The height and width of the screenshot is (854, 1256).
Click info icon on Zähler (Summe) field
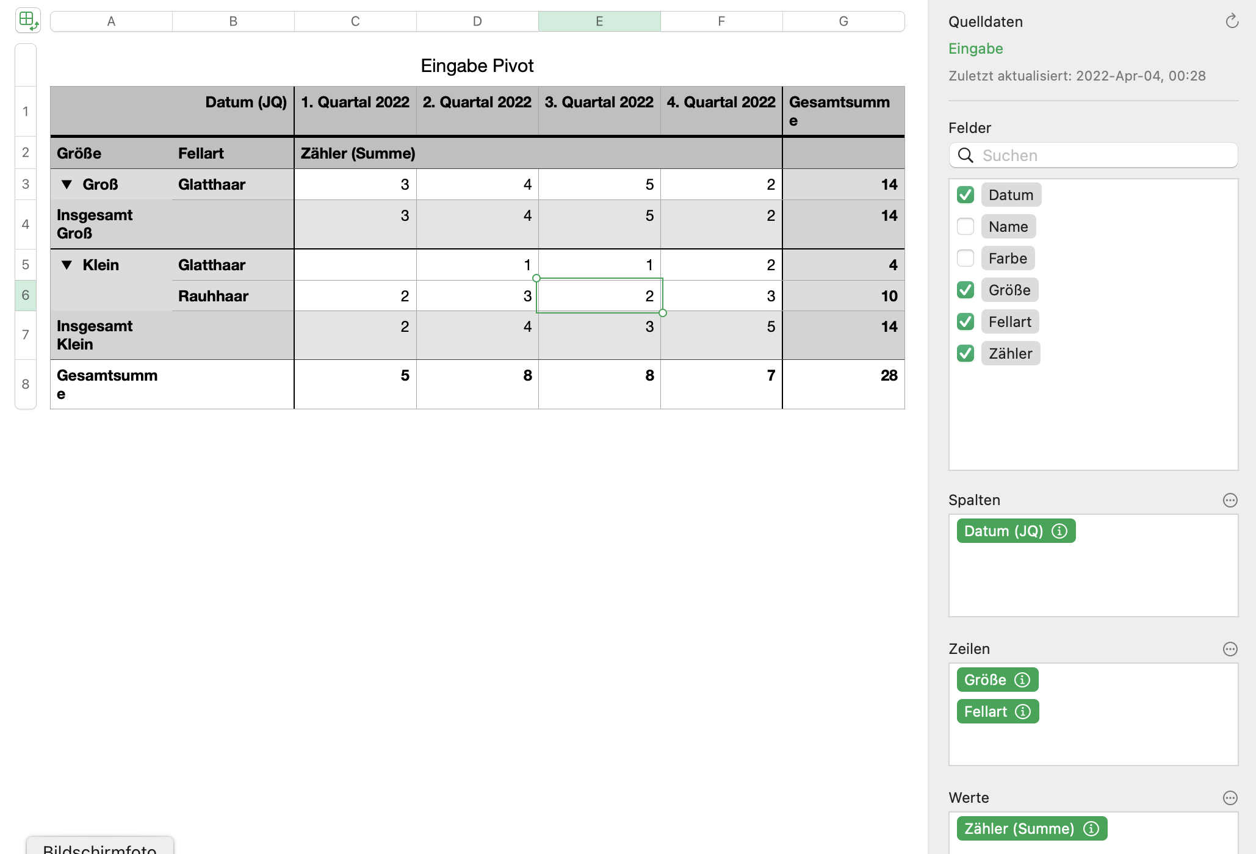point(1091,829)
